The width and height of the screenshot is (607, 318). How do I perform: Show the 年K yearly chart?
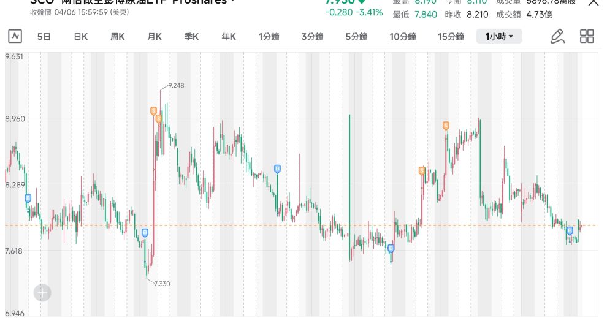(x=229, y=37)
